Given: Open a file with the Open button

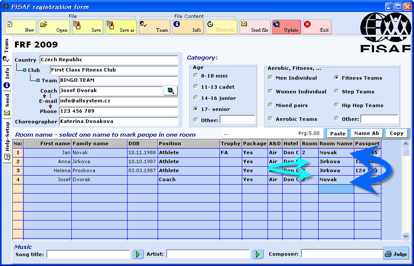Looking at the screenshot, I should click(55, 27).
